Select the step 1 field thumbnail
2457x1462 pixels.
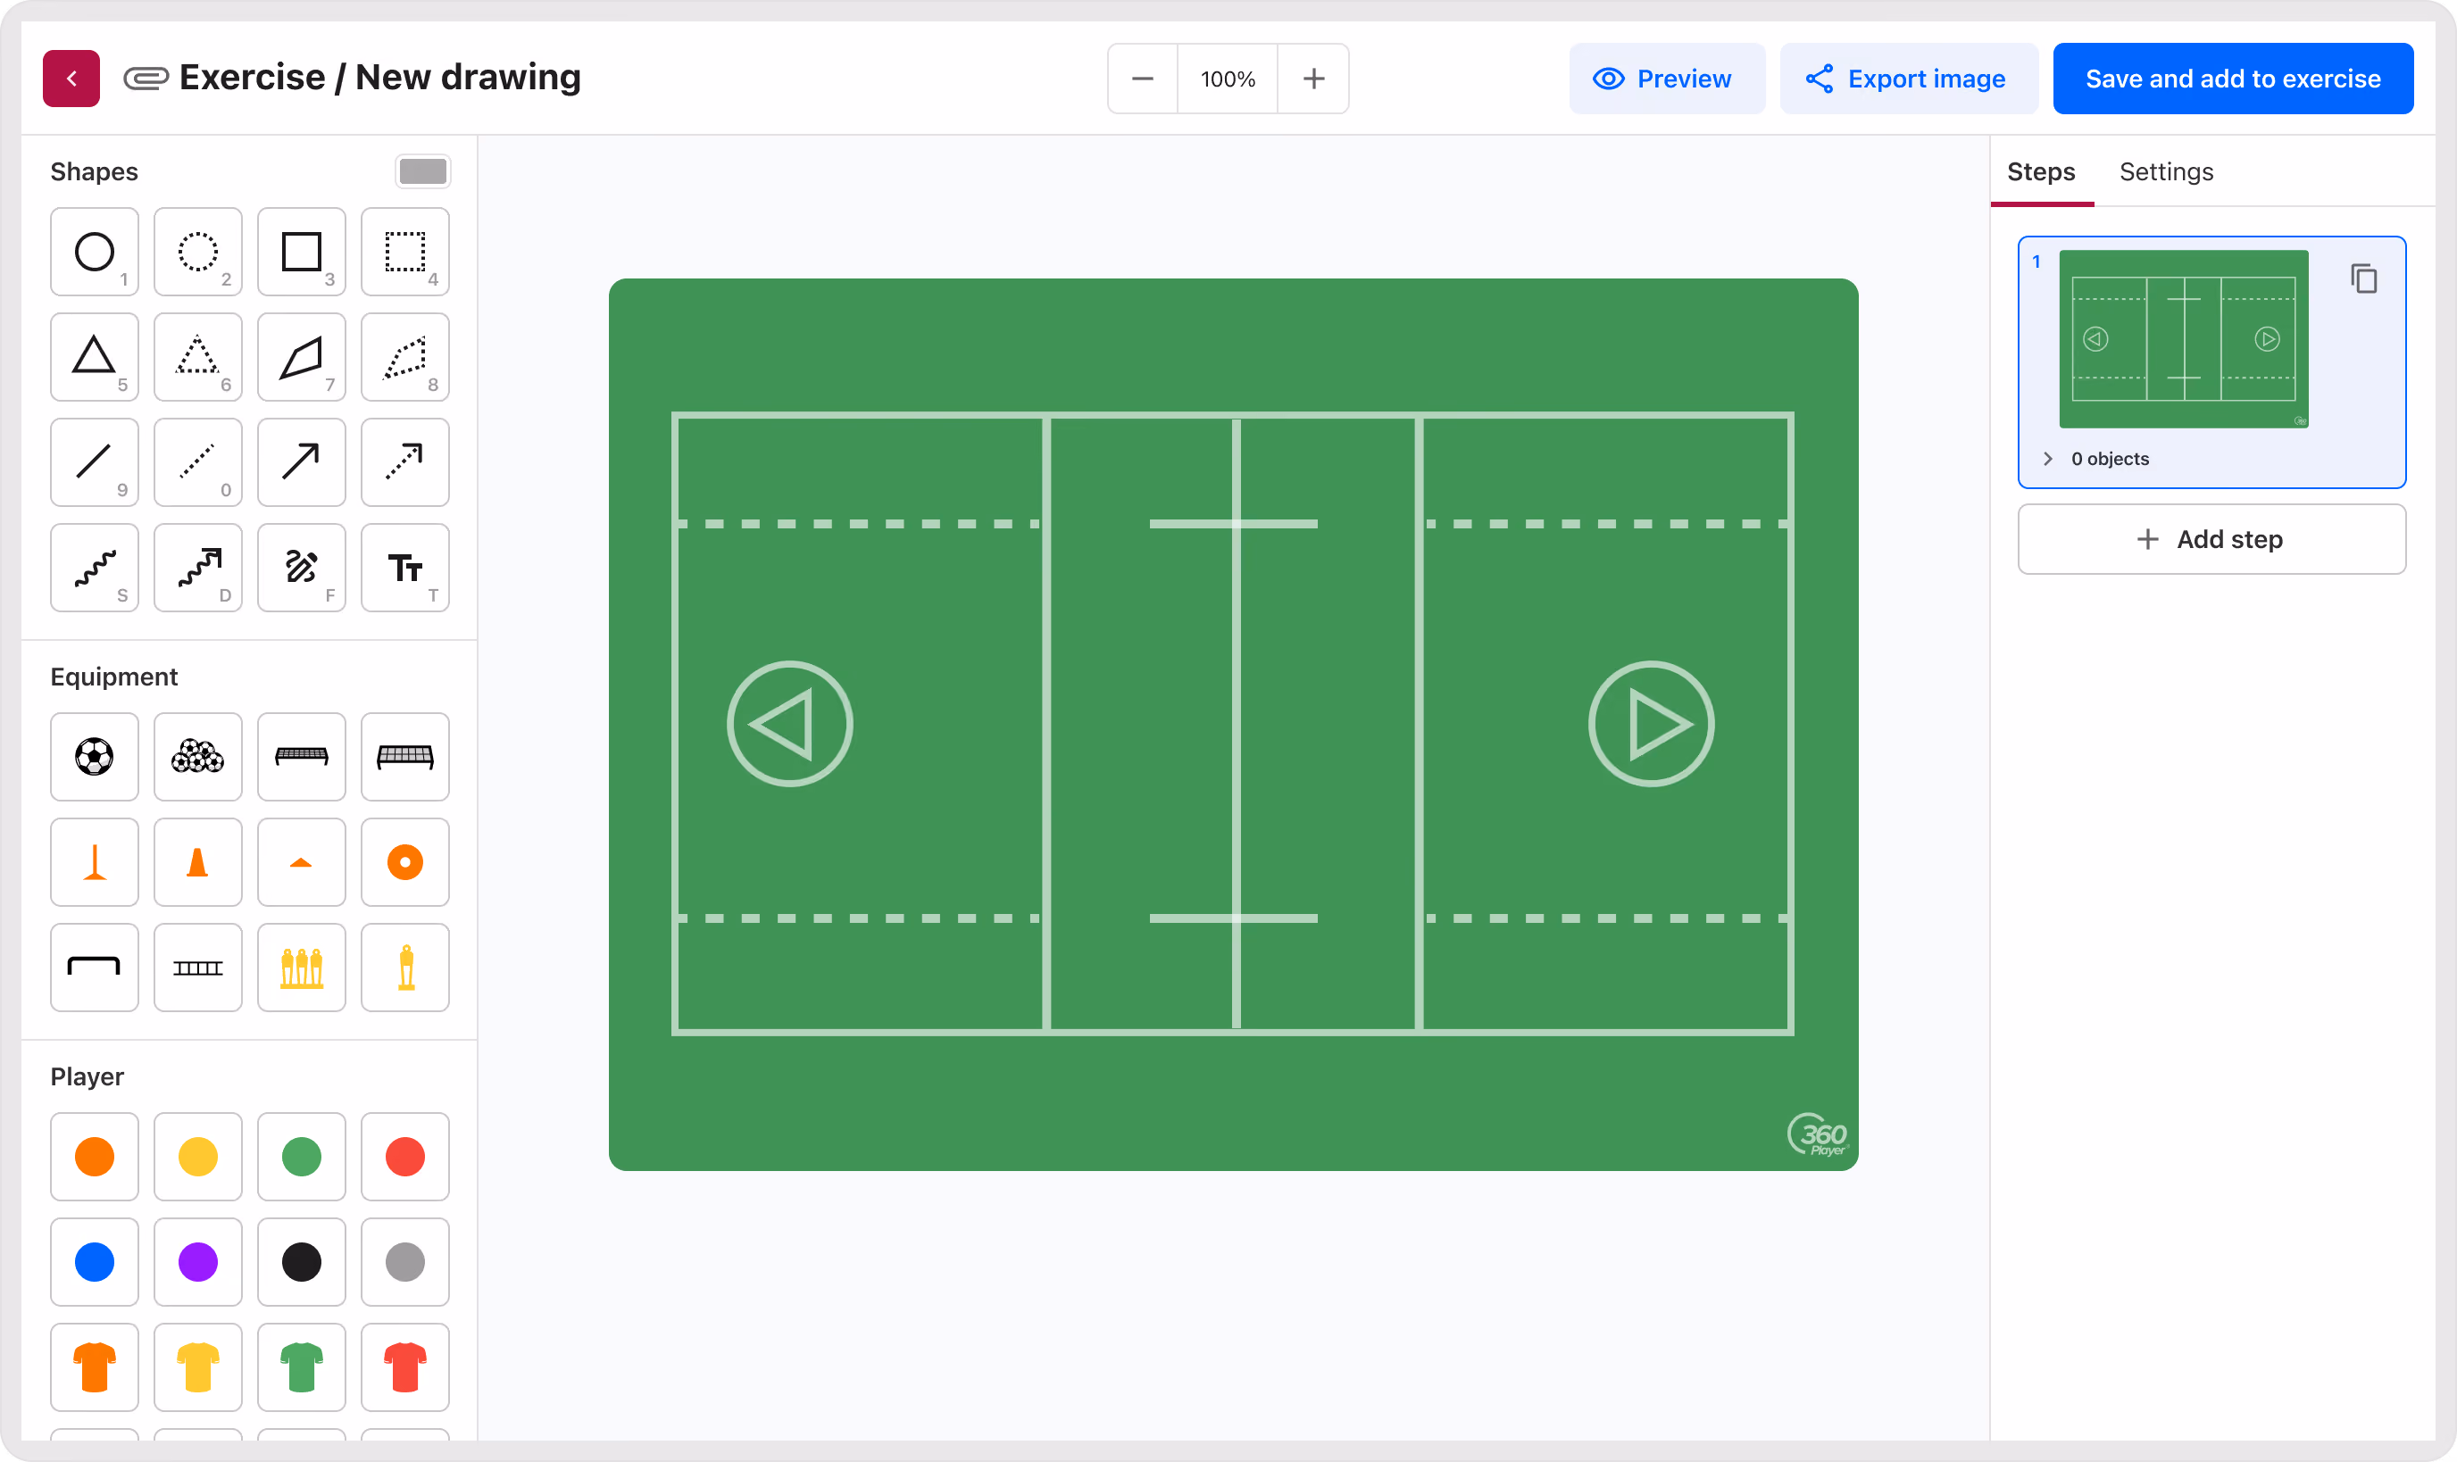pyautogui.click(x=2183, y=339)
